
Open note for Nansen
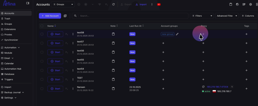tap(113, 88)
